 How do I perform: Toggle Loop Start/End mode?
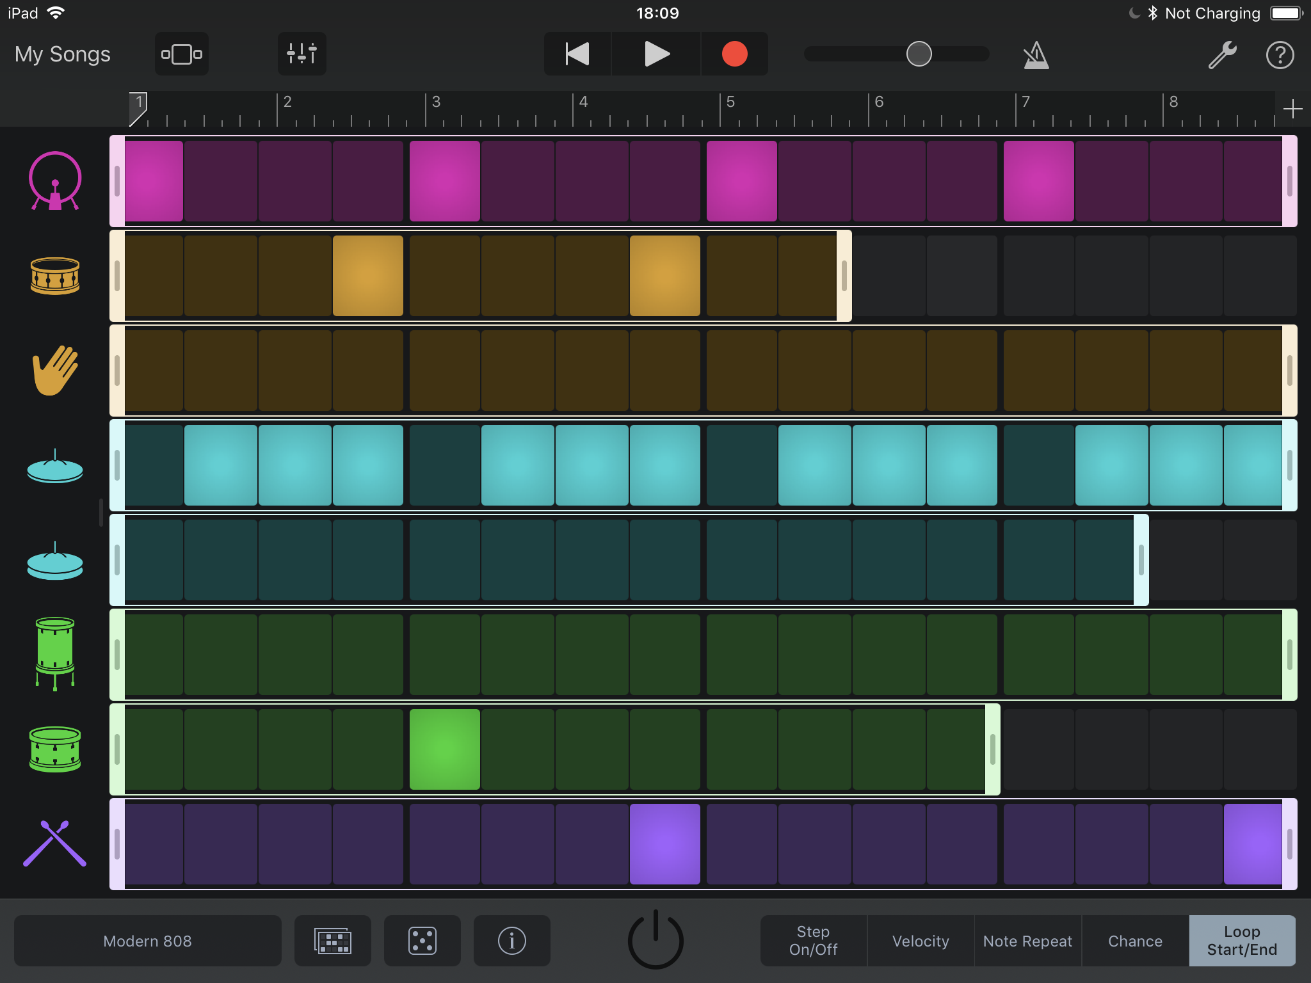[x=1240, y=941]
